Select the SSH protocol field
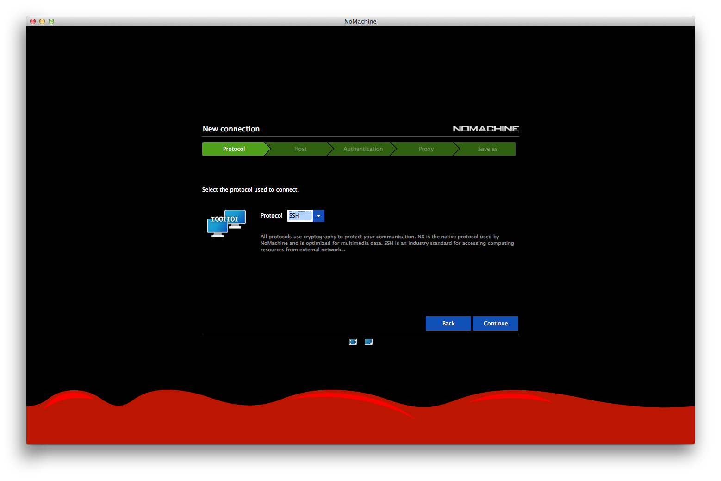Viewport: 721px width, 481px height. [300, 216]
